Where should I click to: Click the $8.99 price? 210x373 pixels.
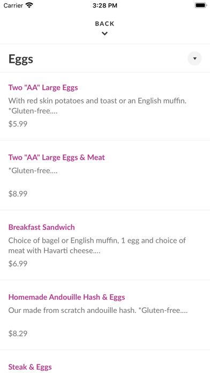click(x=18, y=194)
